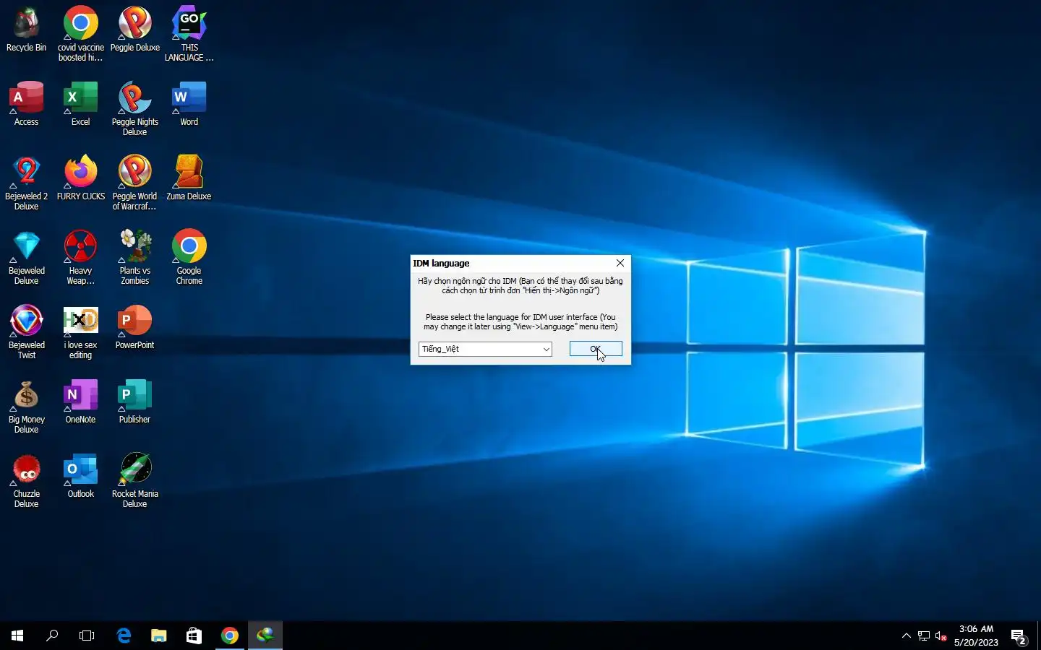Select the Plants vs Zombies icon

(135, 257)
